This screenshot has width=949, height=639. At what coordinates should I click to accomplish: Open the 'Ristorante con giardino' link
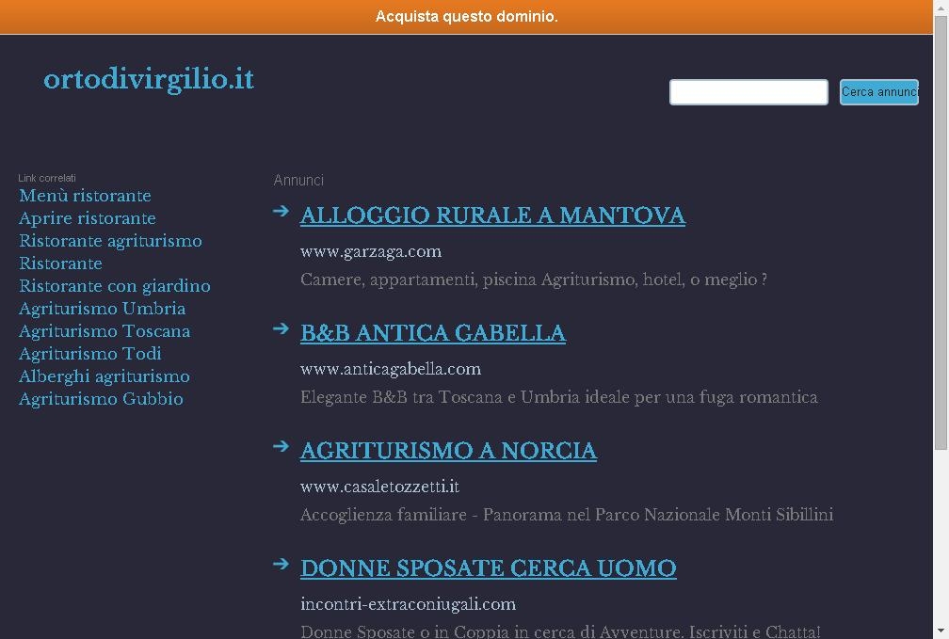click(115, 285)
